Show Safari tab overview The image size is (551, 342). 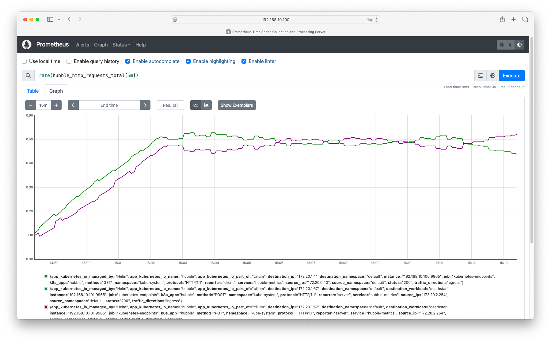[525, 19]
